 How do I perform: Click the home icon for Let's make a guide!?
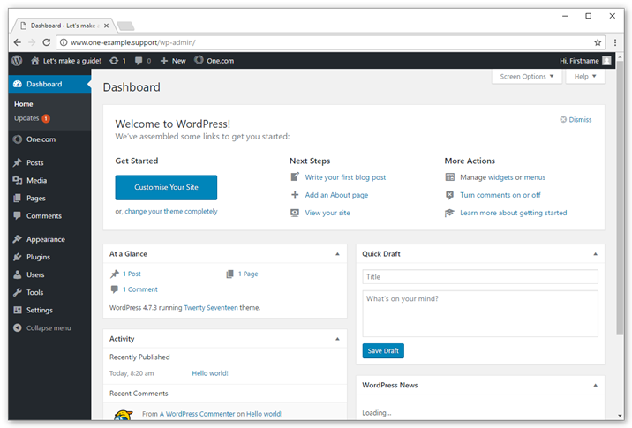click(35, 61)
